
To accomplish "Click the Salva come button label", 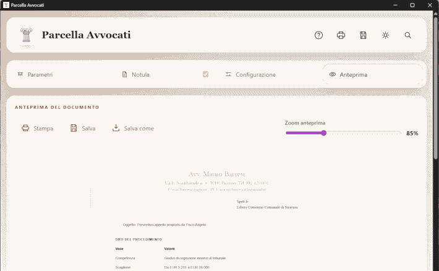I will 139,128.
